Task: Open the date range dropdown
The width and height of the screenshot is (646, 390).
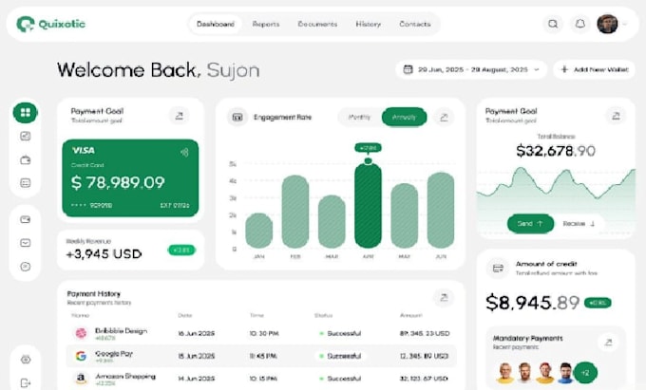Action: pos(471,69)
